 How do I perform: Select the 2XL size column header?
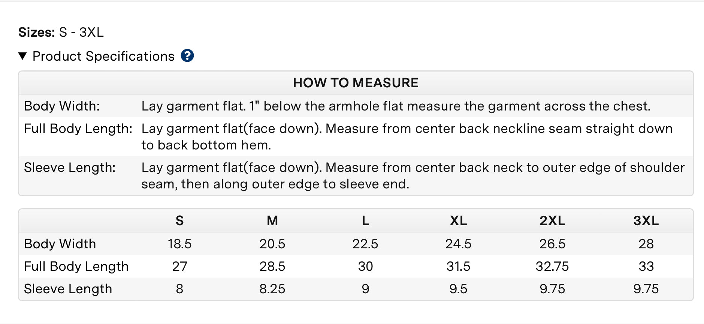point(552,221)
